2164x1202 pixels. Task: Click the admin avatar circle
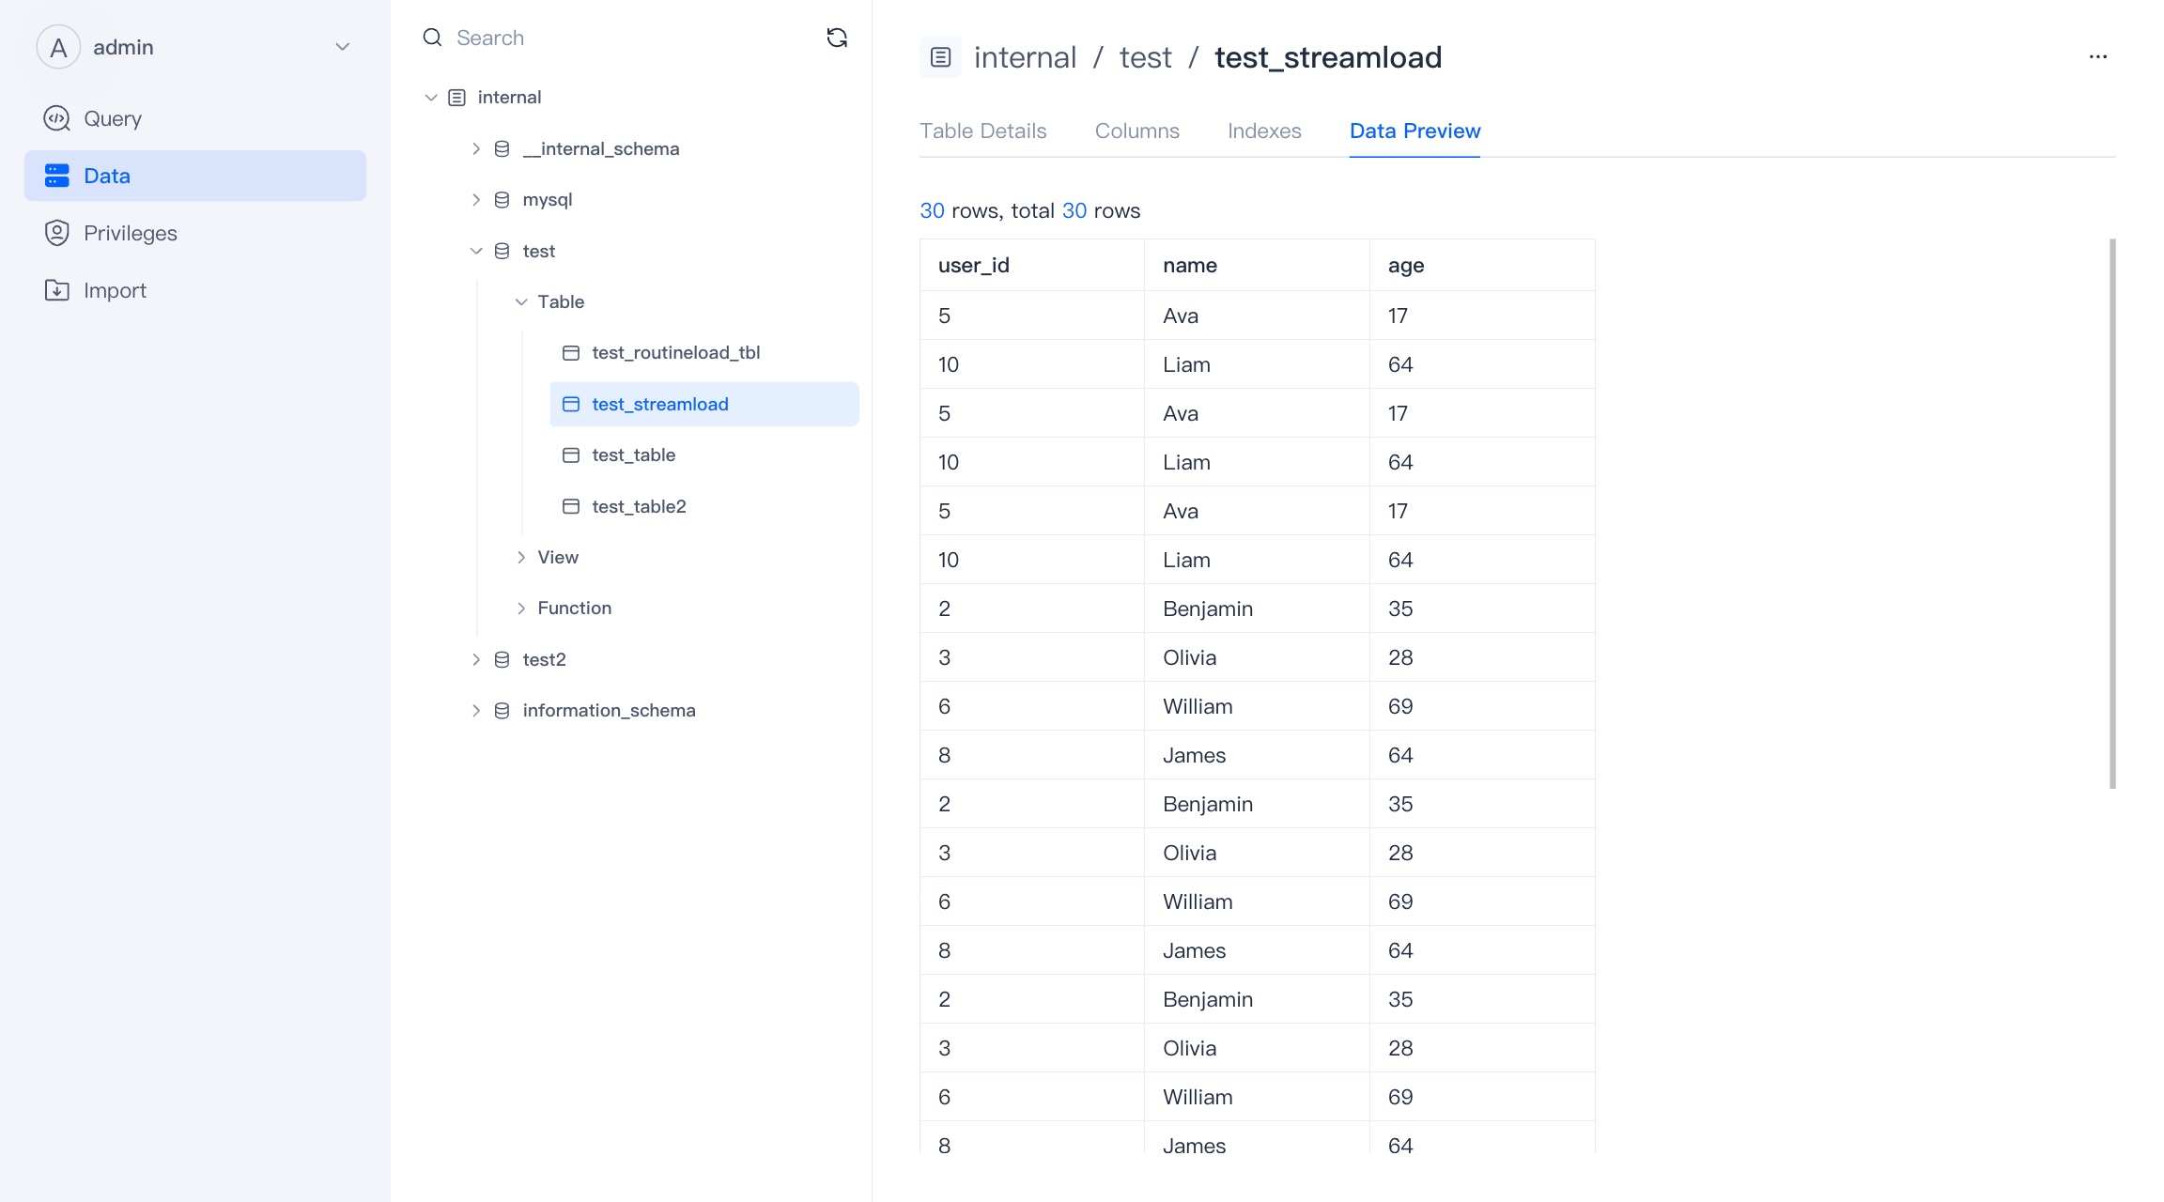pyautogui.click(x=58, y=47)
